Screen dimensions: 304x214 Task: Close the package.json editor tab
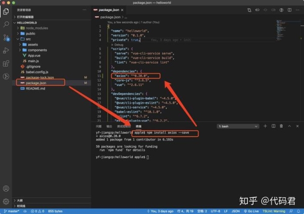point(122,10)
